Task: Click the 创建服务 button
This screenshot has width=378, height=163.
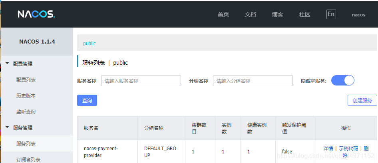Action: coord(362,100)
